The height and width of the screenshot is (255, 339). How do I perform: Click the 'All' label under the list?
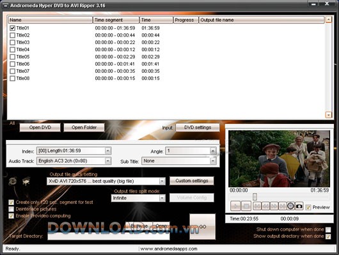(12, 123)
